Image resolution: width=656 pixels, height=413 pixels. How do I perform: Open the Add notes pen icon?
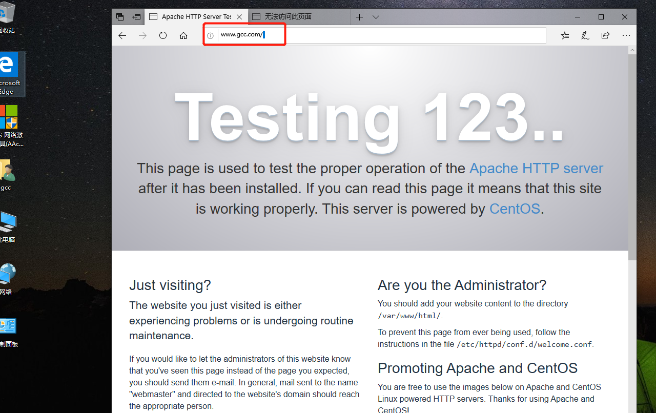click(585, 35)
